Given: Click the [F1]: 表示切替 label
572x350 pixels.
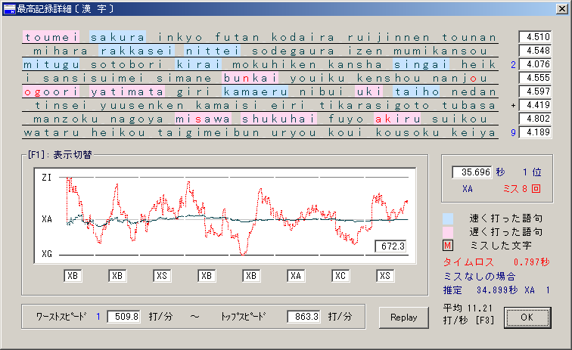Looking at the screenshot, I should coord(60,154).
